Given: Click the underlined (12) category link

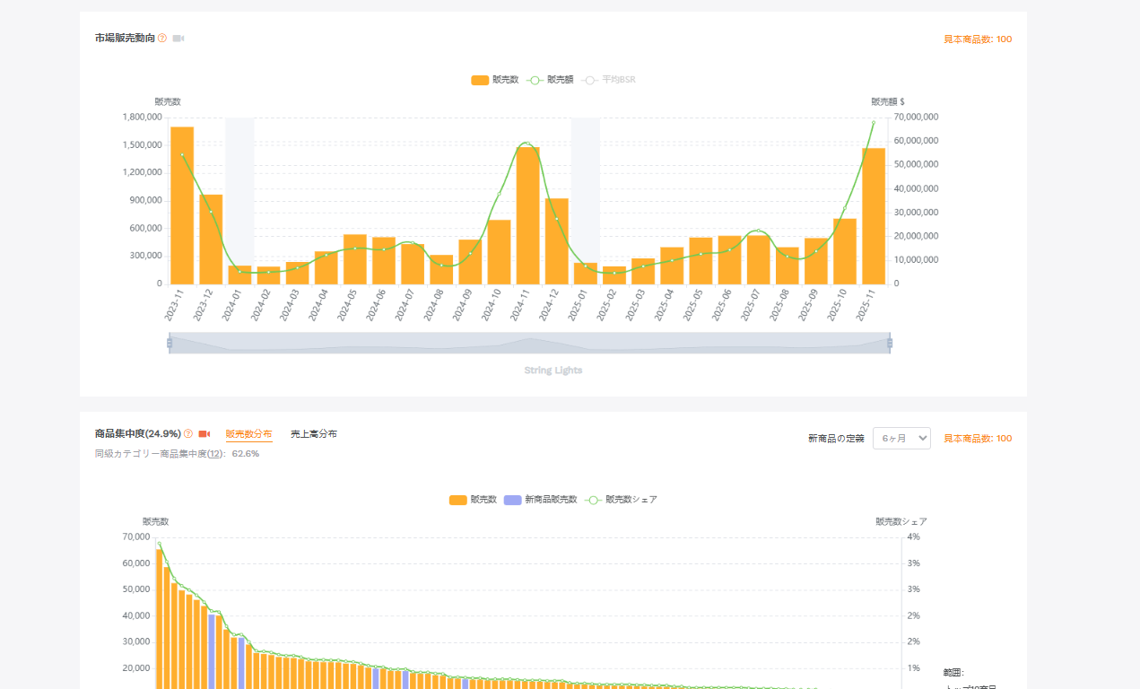Looking at the screenshot, I should [214, 454].
